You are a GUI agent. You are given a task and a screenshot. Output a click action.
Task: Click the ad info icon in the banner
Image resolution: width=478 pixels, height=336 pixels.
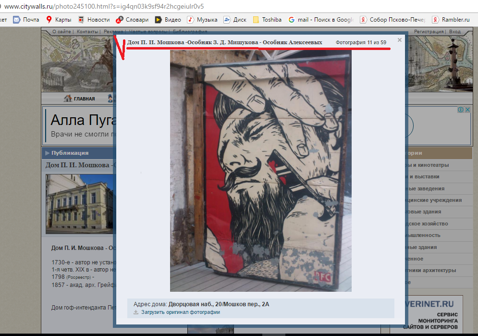[461, 110]
